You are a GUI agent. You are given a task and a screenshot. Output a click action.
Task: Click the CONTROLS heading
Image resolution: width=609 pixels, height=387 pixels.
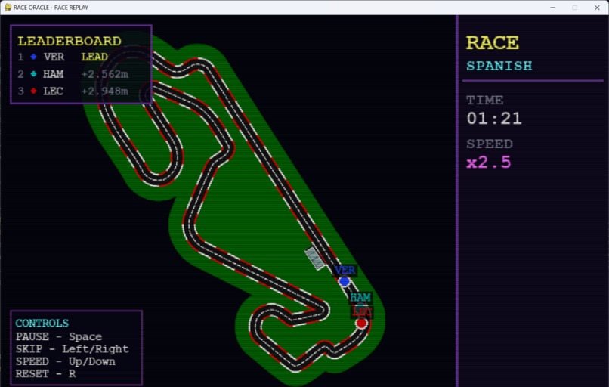click(x=42, y=324)
